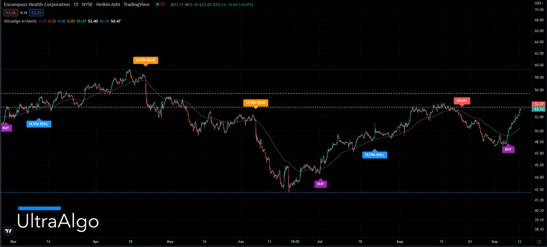Open chart settings gear icon
The image size is (547, 247).
[539, 242]
